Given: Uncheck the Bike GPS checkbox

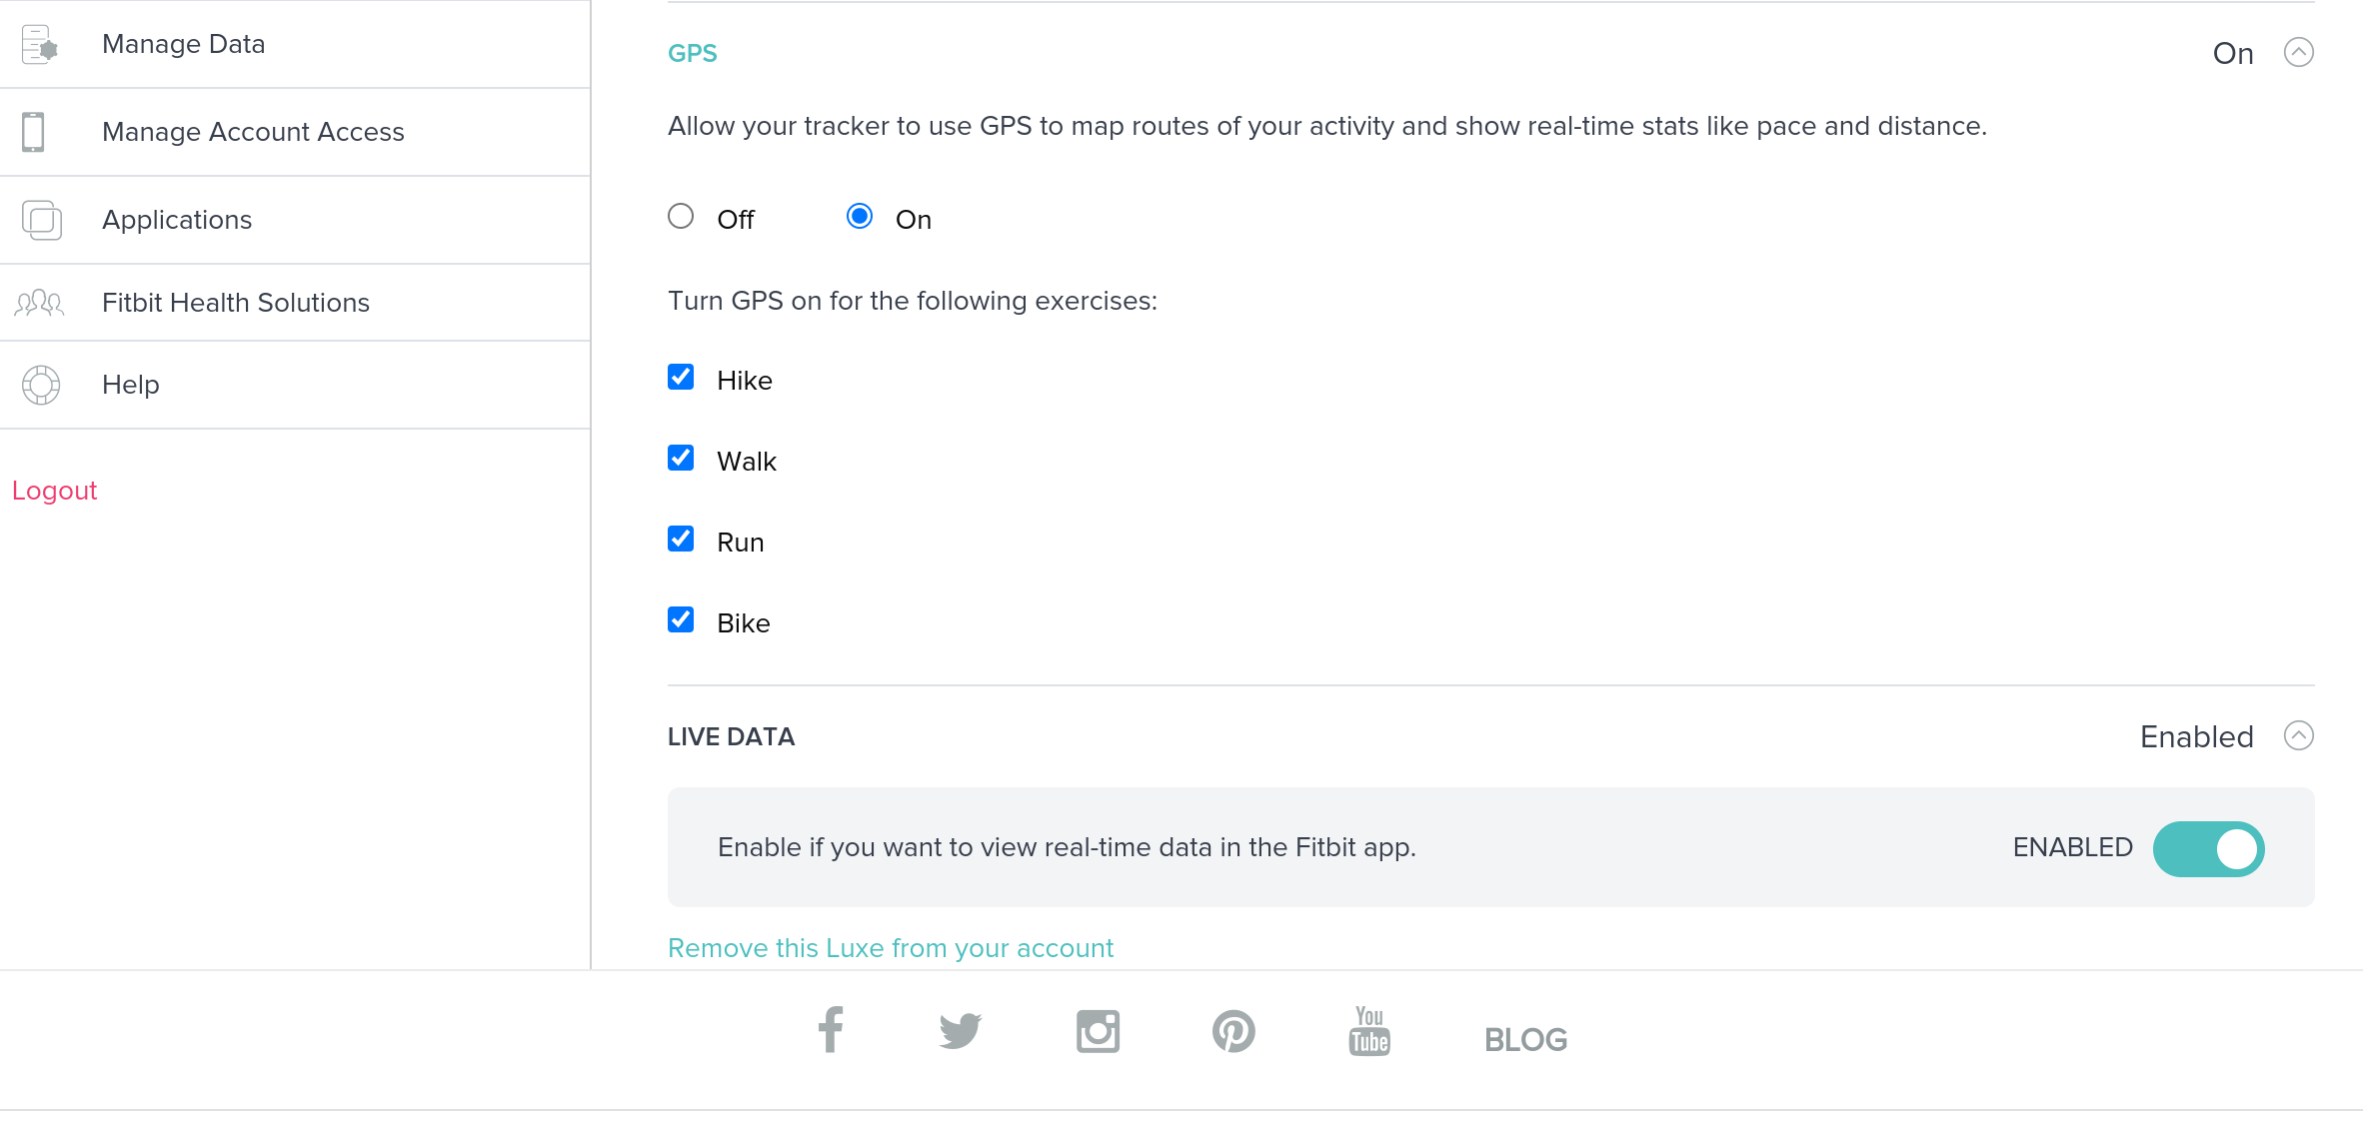Looking at the screenshot, I should [x=680, y=620].
